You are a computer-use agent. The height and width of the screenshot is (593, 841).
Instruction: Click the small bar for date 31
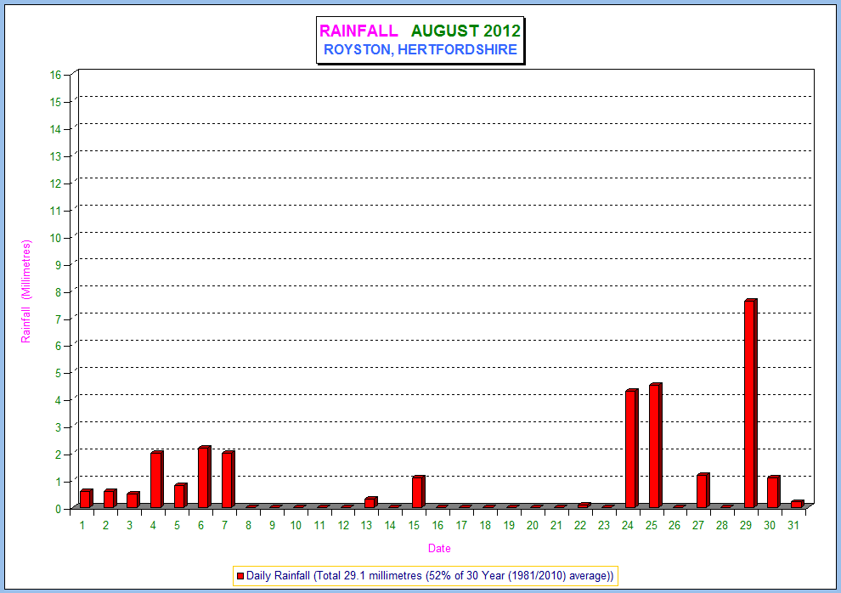point(798,504)
